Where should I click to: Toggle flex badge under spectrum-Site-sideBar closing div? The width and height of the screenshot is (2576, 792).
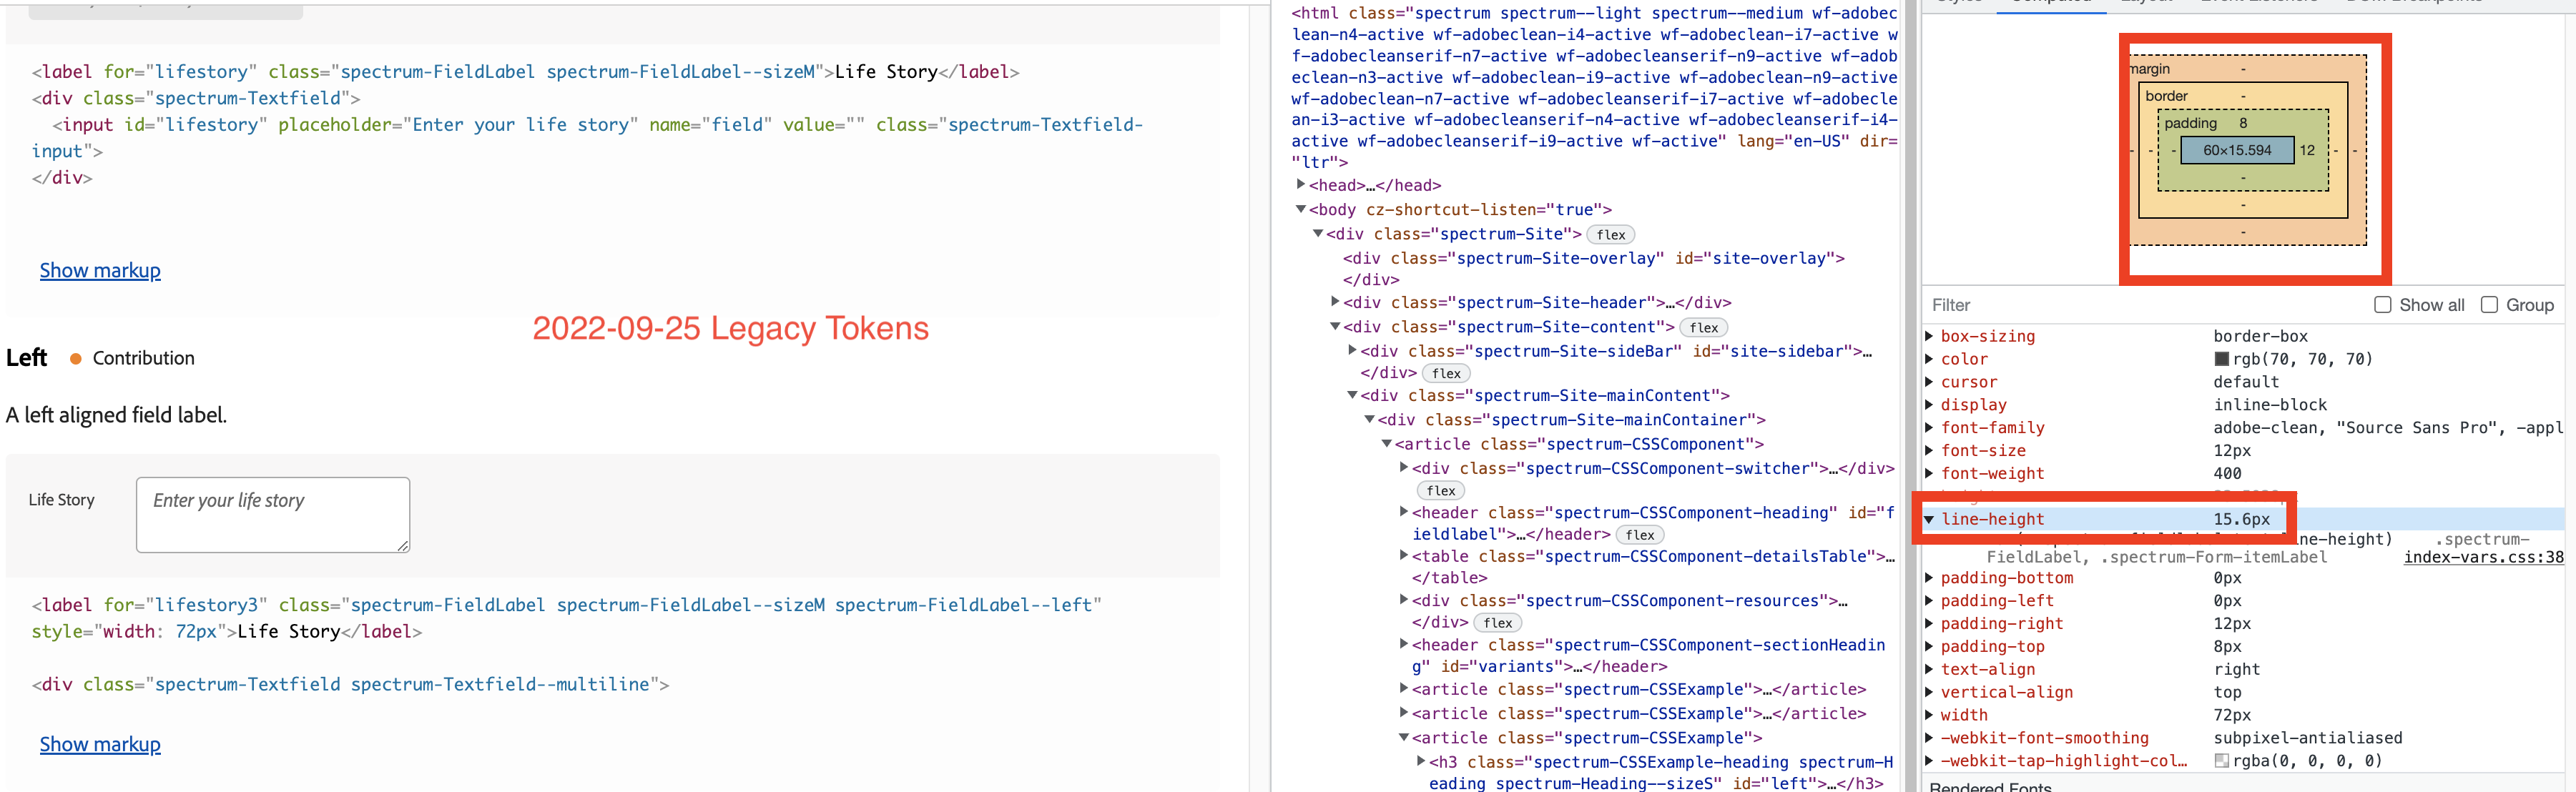point(1445,374)
